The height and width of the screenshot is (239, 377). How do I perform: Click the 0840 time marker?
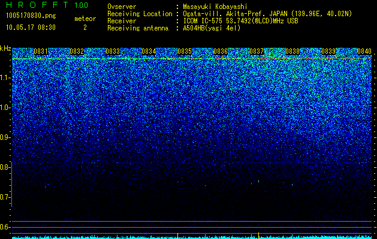(x=364, y=51)
